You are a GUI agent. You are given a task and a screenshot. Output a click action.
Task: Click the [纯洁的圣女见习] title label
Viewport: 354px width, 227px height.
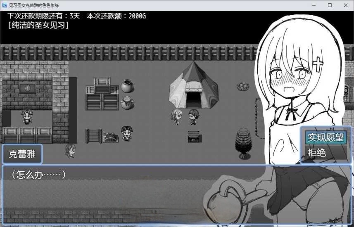pyautogui.click(x=38, y=25)
